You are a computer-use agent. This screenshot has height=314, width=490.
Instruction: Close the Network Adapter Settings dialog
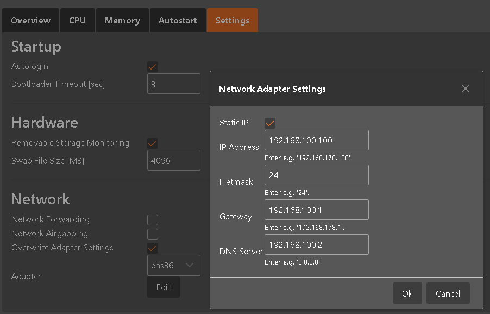tap(465, 88)
